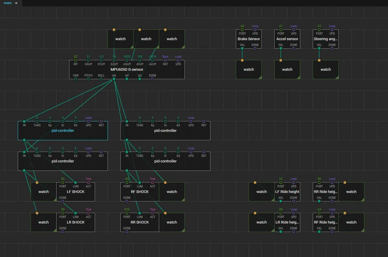
Task: Select the INIT Boot pin on MPU6050 node
Action: pos(165,60)
